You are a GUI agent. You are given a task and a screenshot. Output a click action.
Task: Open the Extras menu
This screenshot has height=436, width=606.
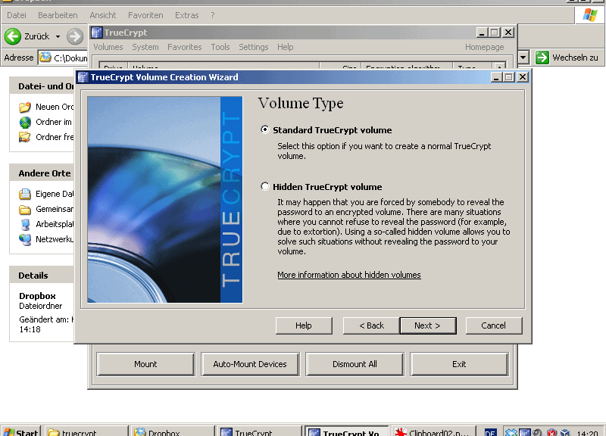coord(186,15)
